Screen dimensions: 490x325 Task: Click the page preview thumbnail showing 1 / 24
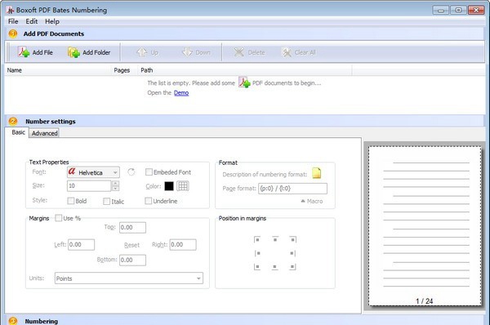425,226
